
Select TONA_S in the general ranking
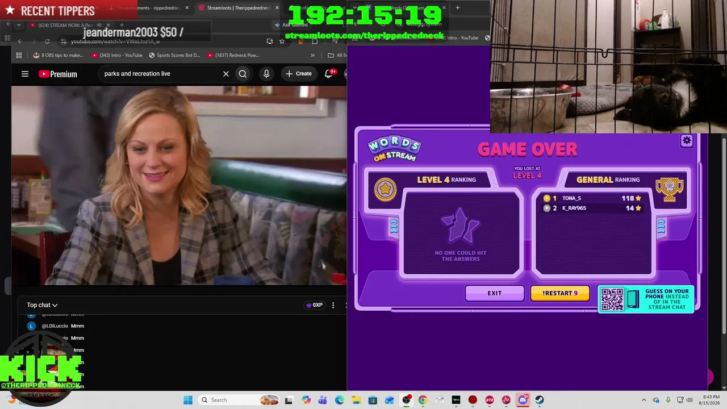[x=593, y=198]
